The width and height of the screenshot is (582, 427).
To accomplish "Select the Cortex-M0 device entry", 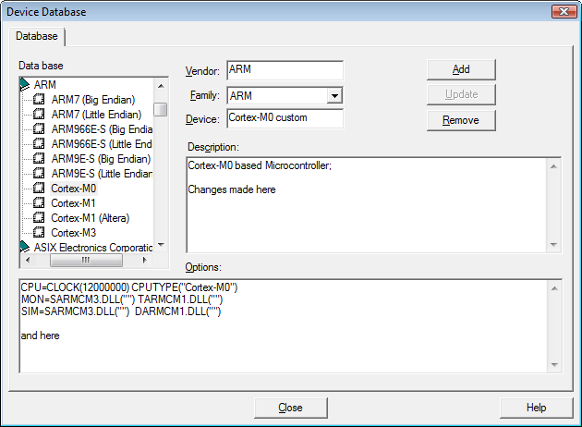I will [74, 189].
